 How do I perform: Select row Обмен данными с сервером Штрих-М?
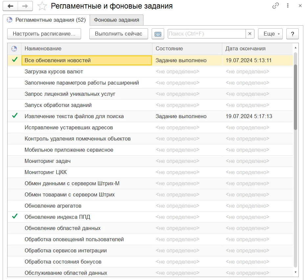150,183
